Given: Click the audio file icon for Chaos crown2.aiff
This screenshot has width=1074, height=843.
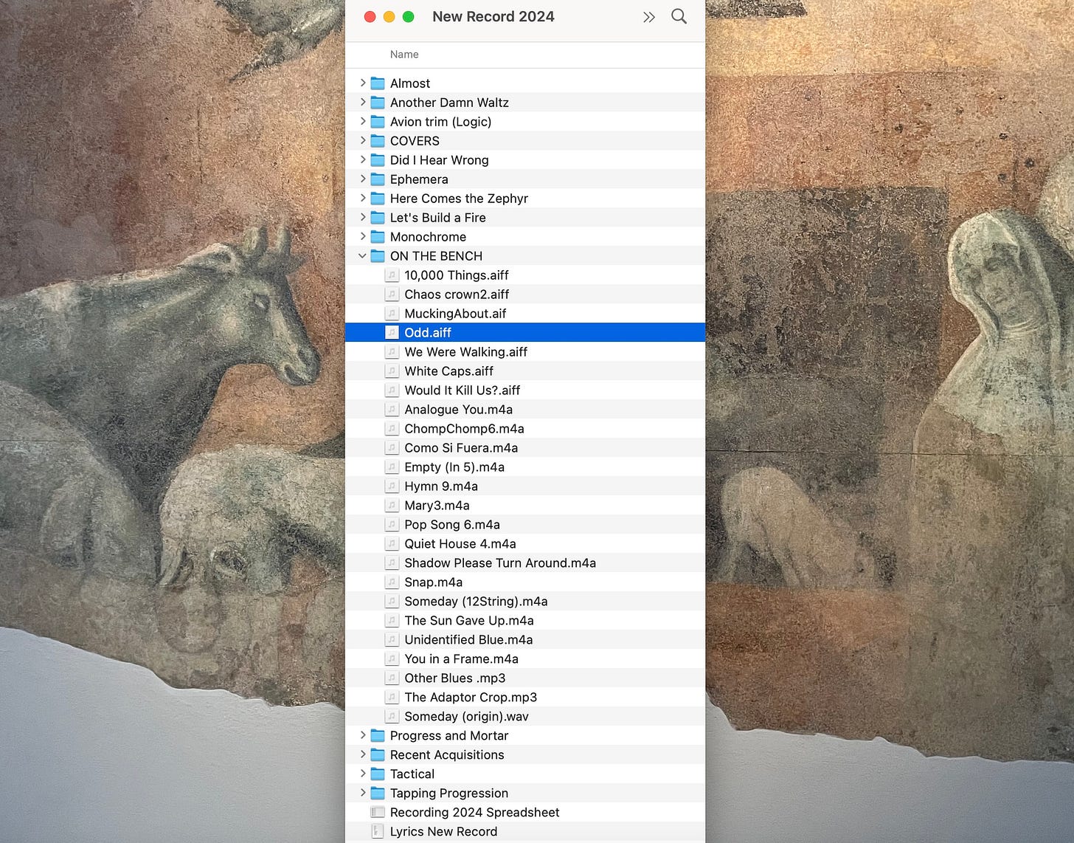Looking at the screenshot, I should pyautogui.click(x=392, y=295).
